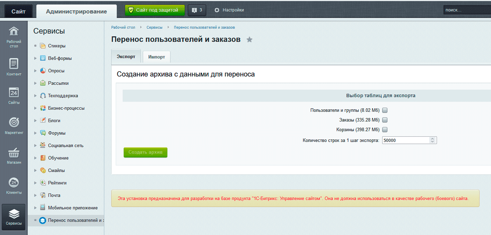
Task: Open the Сайты sidebar icon
Action: pos(14,93)
